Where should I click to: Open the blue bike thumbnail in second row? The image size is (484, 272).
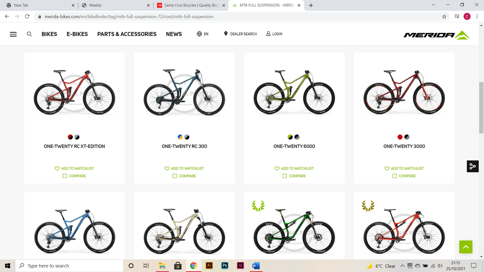74,231
